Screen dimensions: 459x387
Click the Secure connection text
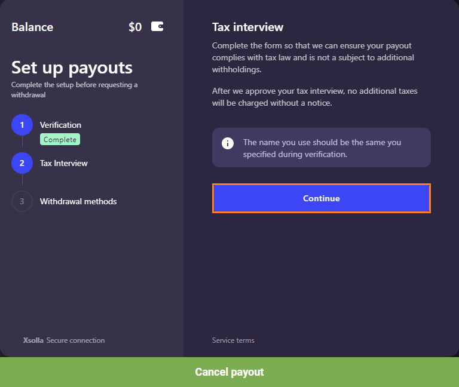(75, 340)
